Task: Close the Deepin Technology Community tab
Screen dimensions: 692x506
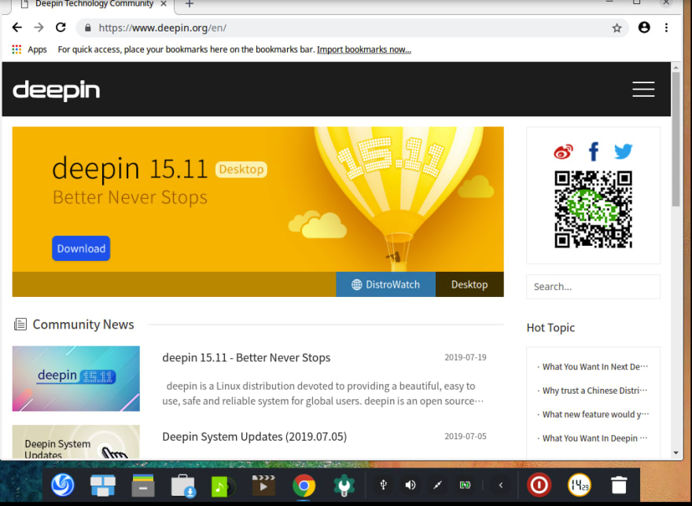Action: click(x=164, y=3)
